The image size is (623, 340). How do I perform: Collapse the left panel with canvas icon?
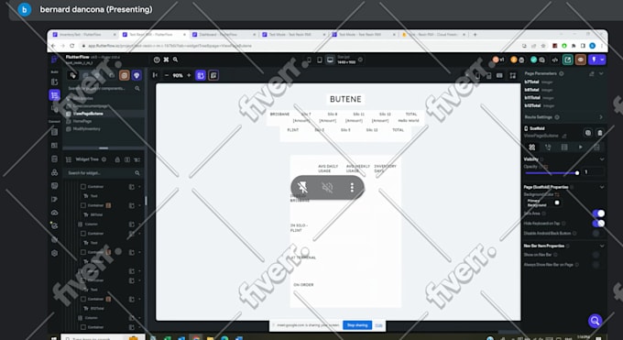click(x=155, y=75)
